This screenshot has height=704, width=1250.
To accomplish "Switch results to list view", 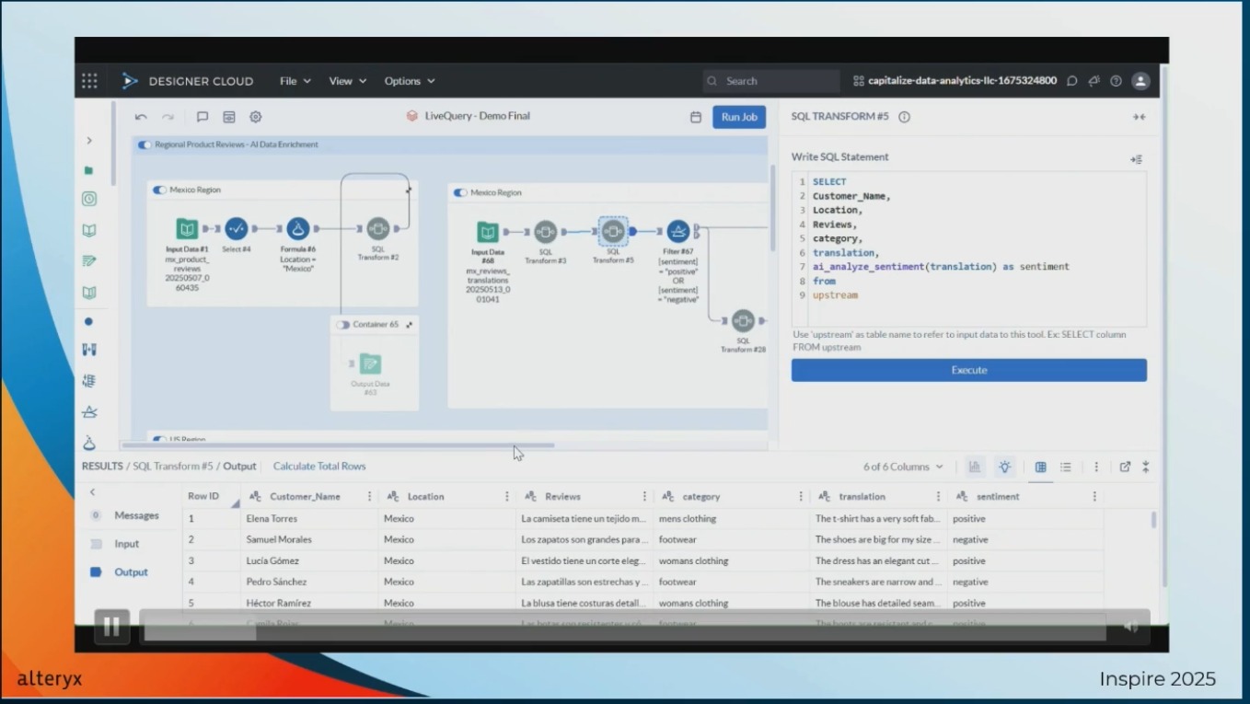I will pyautogui.click(x=1066, y=467).
